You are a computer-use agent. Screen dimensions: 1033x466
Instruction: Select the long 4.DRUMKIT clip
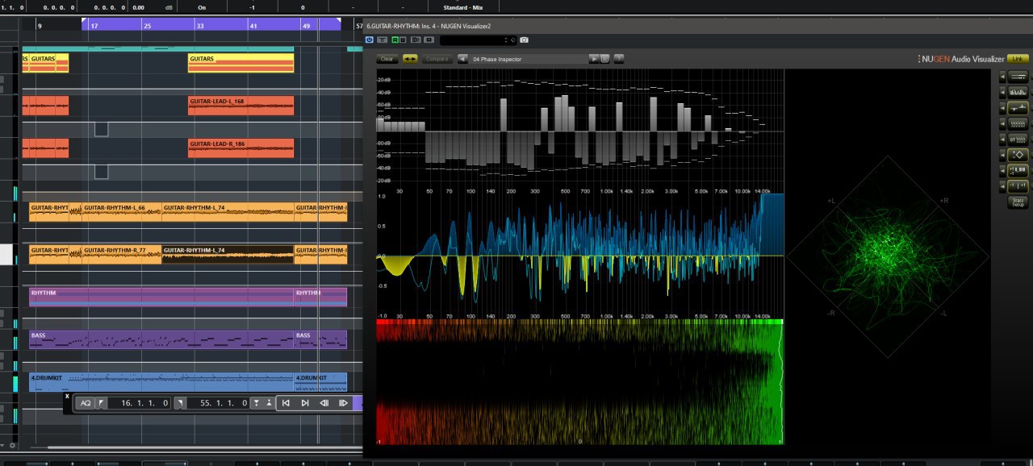click(x=161, y=382)
